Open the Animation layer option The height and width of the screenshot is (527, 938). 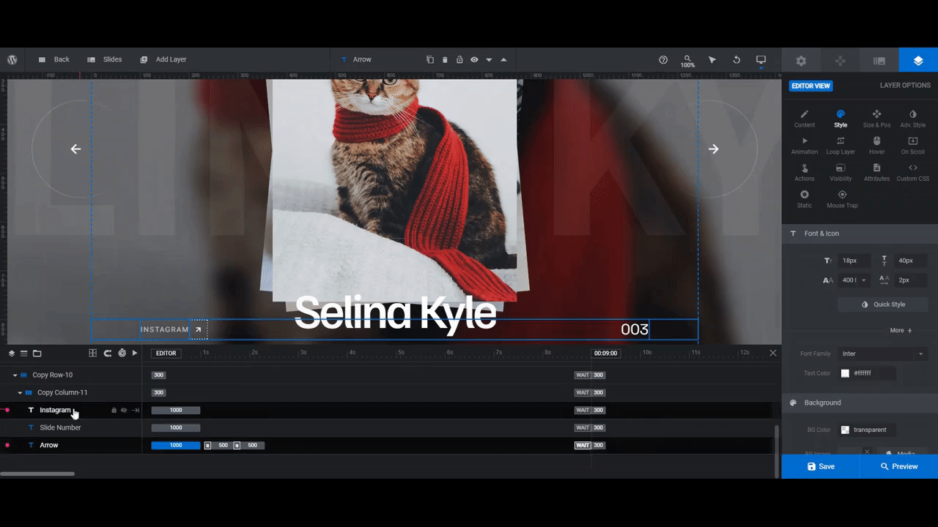coord(805,146)
